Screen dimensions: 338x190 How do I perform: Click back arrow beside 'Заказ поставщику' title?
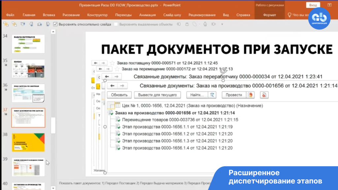(95, 63)
